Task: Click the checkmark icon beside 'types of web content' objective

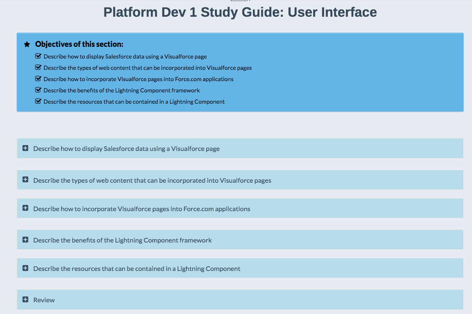Action: [x=38, y=67]
